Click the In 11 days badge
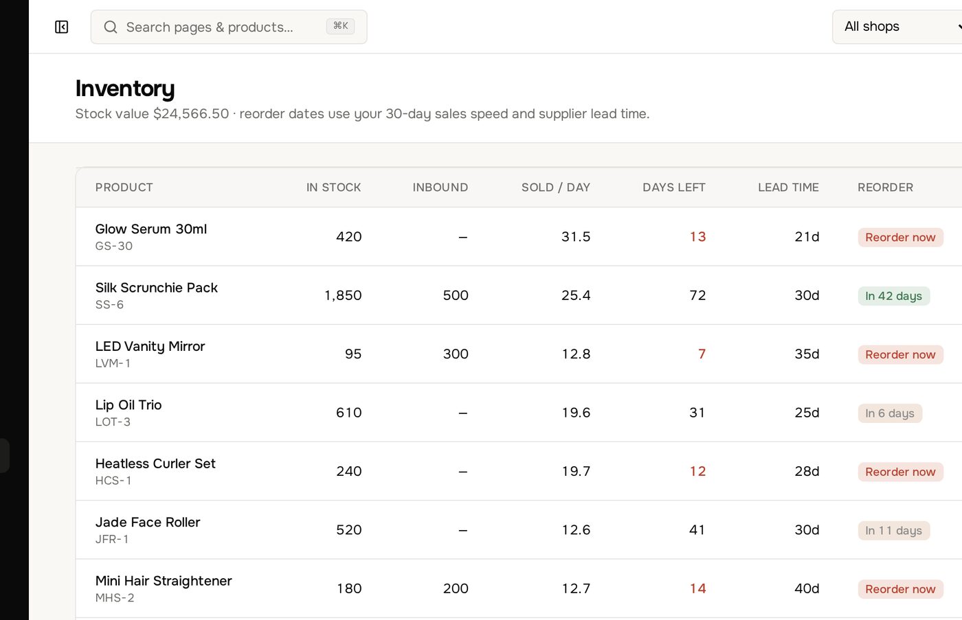The height and width of the screenshot is (620, 962). [893, 531]
